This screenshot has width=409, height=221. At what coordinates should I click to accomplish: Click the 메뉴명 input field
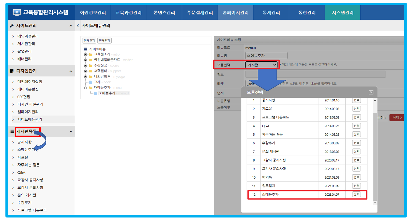266,56
